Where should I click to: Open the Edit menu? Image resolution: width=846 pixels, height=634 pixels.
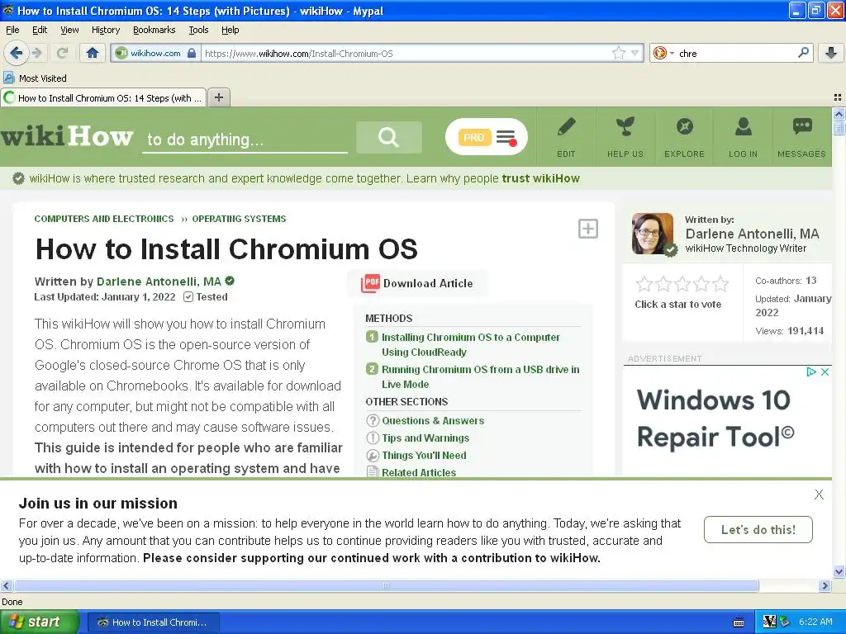click(x=40, y=30)
